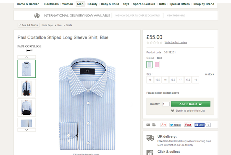Click the Quantity input field
This screenshot has height=155, width=231.
click(166, 104)
